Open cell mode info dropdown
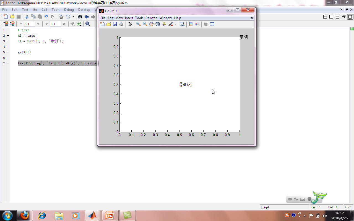Viewport: 354px width, 221px height. coord(88,24)
